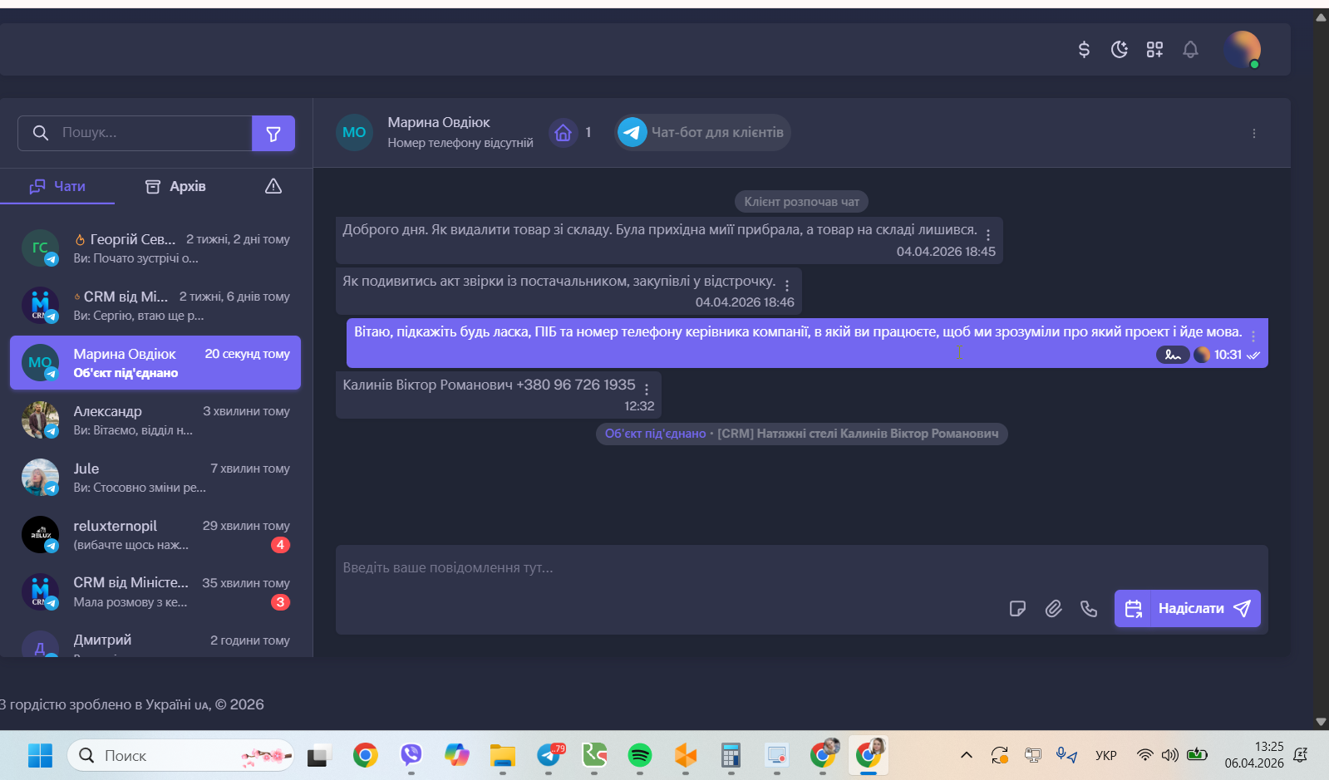Open chat with Jule
Viewport: 1329px width, 780px height.
[155, 478]
